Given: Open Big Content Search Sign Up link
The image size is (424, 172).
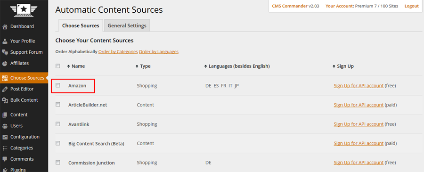Looking at the screenshot, I should click(359, 143).
